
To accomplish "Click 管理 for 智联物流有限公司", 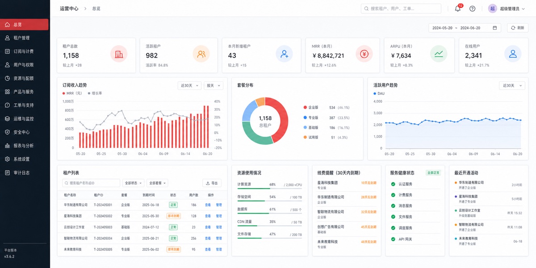I will [x=219, y=239].
